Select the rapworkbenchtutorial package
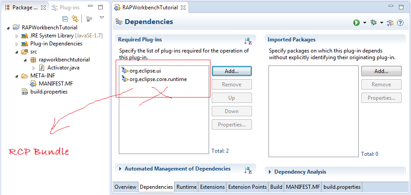This screenshot has height=195, width=411. [64, 60]
